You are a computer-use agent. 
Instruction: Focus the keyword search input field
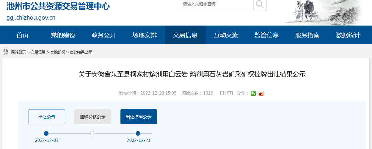(216, 4)
